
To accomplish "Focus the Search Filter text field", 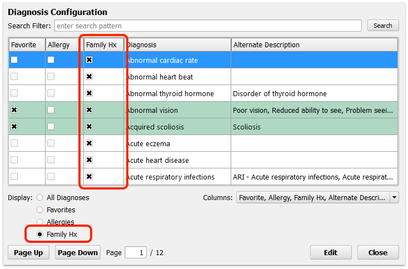I will pyautogui.click(x=208, y=26).
